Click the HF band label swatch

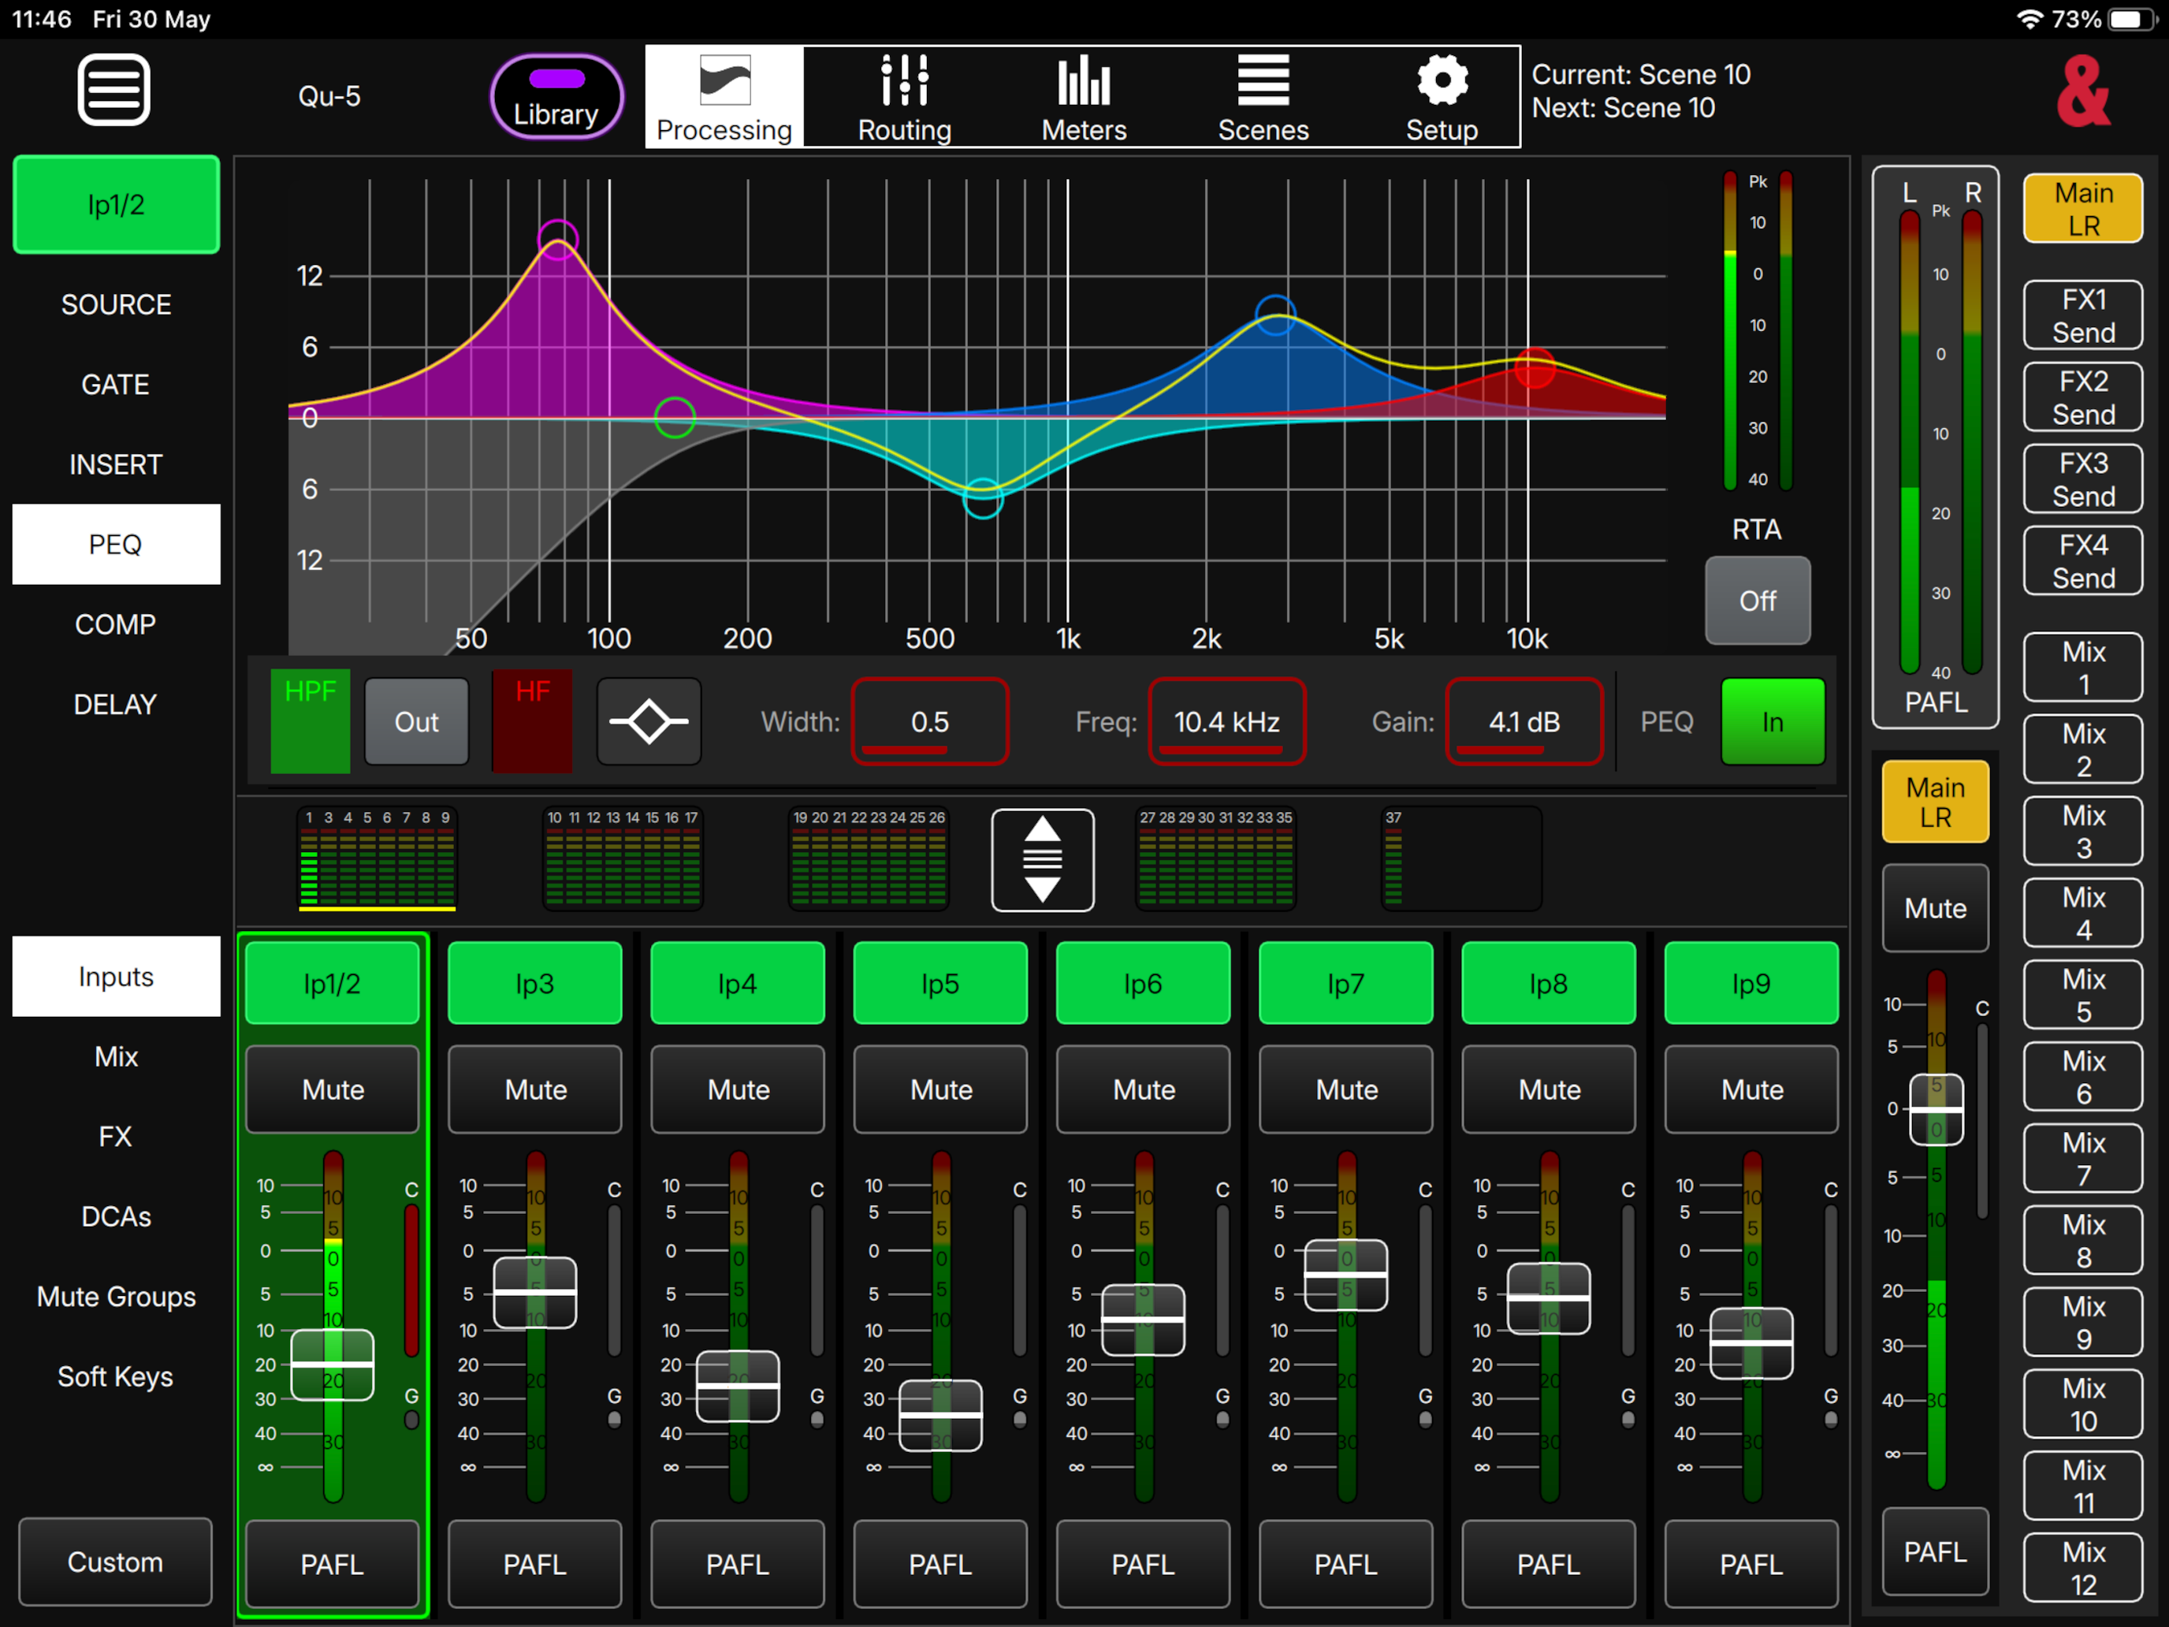(533, 722)
